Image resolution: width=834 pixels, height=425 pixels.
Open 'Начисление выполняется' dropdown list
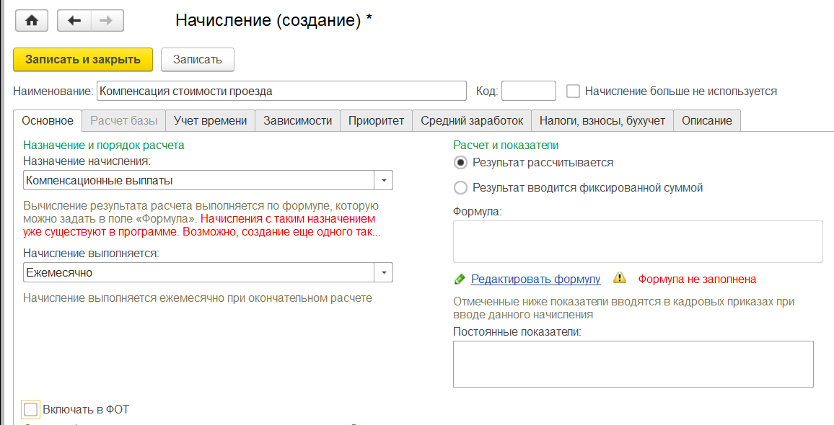pyautogui.click(x=383, y=272)
